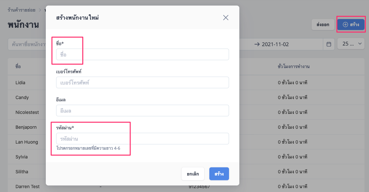The width and height of the screenshot is (369, 192).
Task: Close the สร้างพนักงานใหม่ dialog with X icon
Action: (226, 18)
